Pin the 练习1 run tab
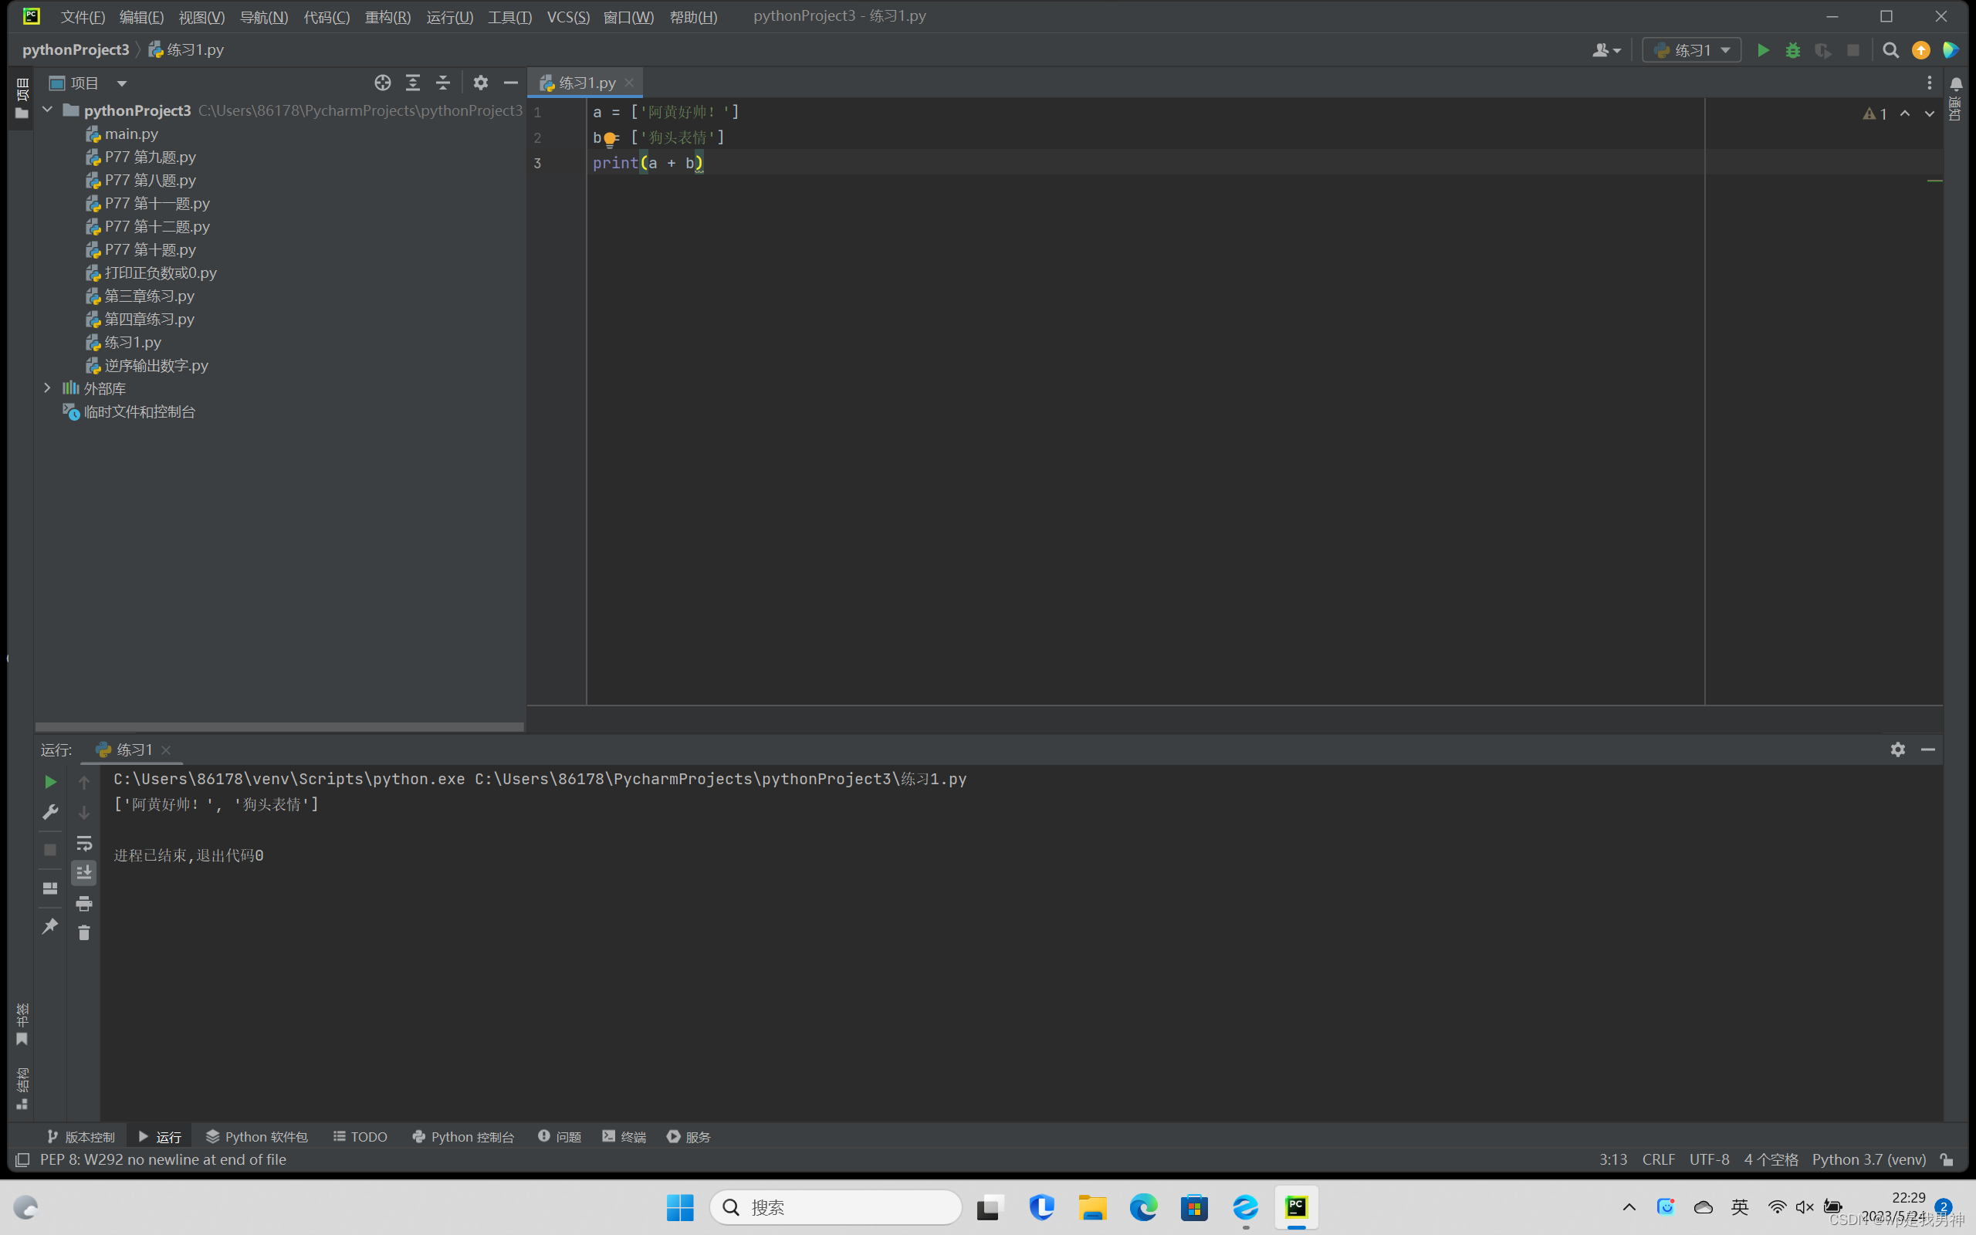 click(x=50, y=925)
